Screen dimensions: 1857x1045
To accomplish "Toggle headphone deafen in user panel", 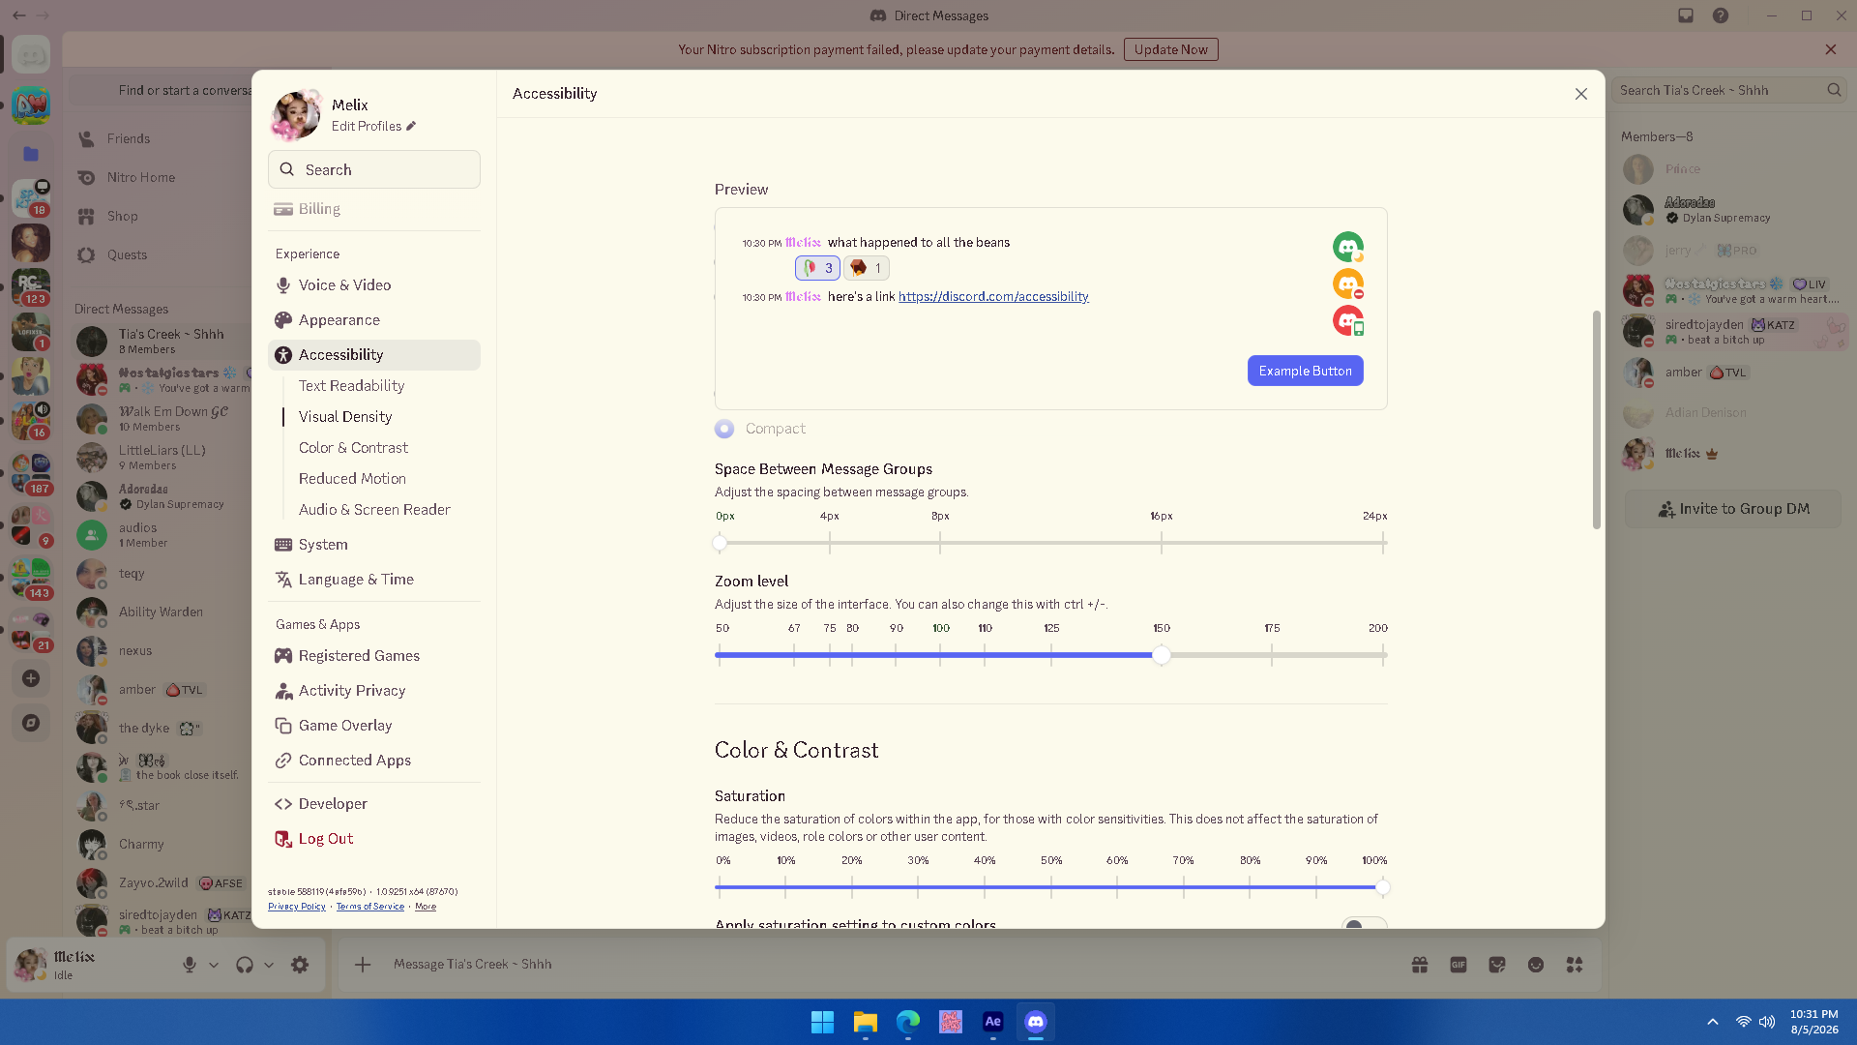I will coord(245,965).
